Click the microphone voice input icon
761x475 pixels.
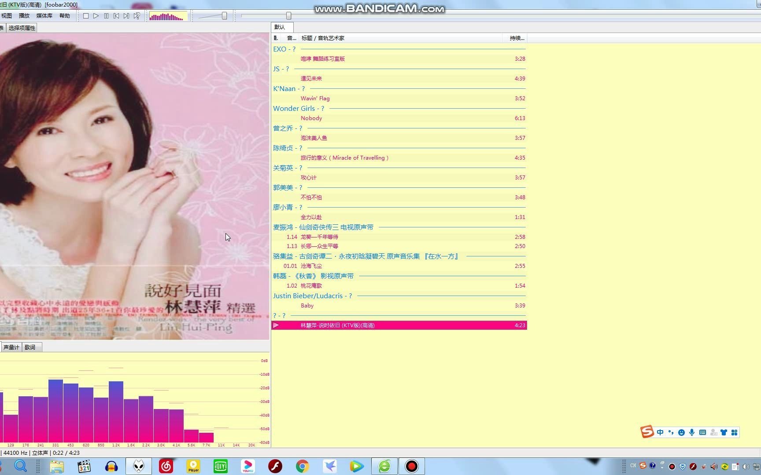click(692, 433)
